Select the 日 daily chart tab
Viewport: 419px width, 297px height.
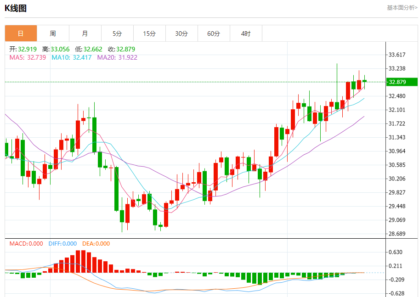21,34
